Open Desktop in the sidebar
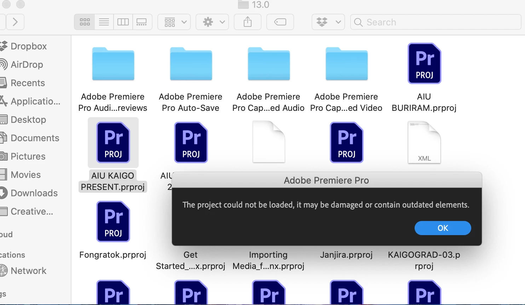This screenshot has height=305, width=525. pos(28,120)
